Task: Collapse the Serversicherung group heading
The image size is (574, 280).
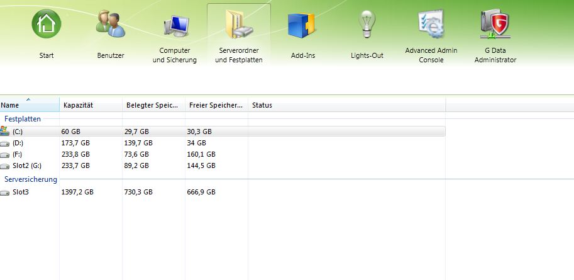Action: (31, 179)
